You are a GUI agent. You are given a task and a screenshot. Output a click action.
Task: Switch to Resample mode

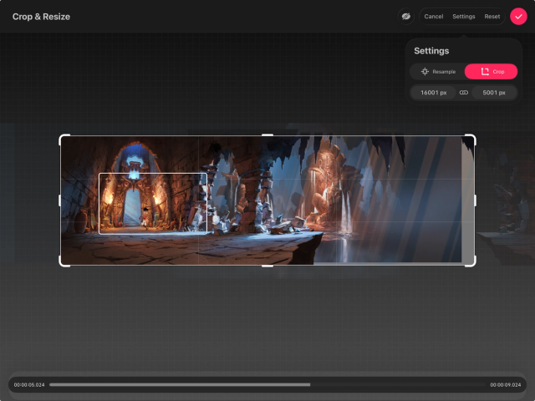pyautogui.click(x=438, y=72)
